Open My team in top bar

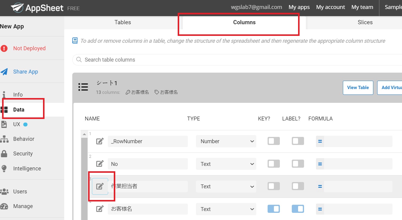362,7
